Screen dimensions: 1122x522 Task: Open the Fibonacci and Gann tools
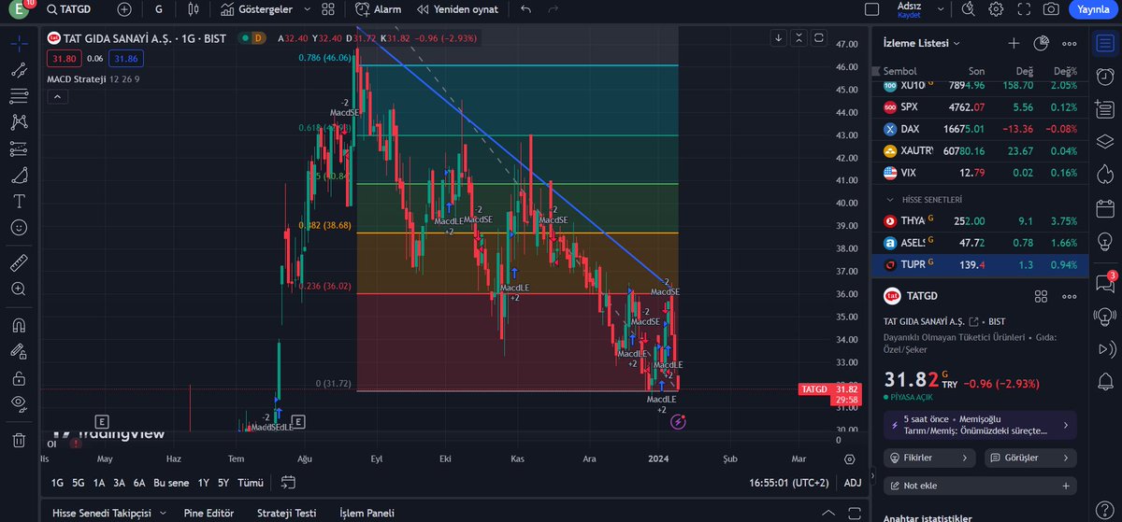coord(19,95)
